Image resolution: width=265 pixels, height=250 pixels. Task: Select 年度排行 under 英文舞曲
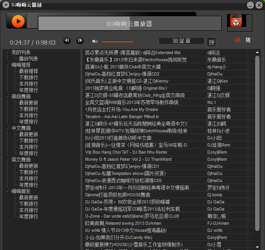pyautogui.click(x=28, y=185)
